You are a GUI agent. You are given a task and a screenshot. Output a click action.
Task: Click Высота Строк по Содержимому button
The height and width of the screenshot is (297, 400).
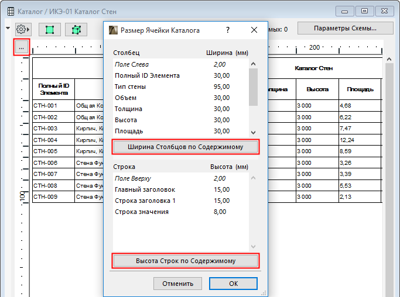pos(186,261)
